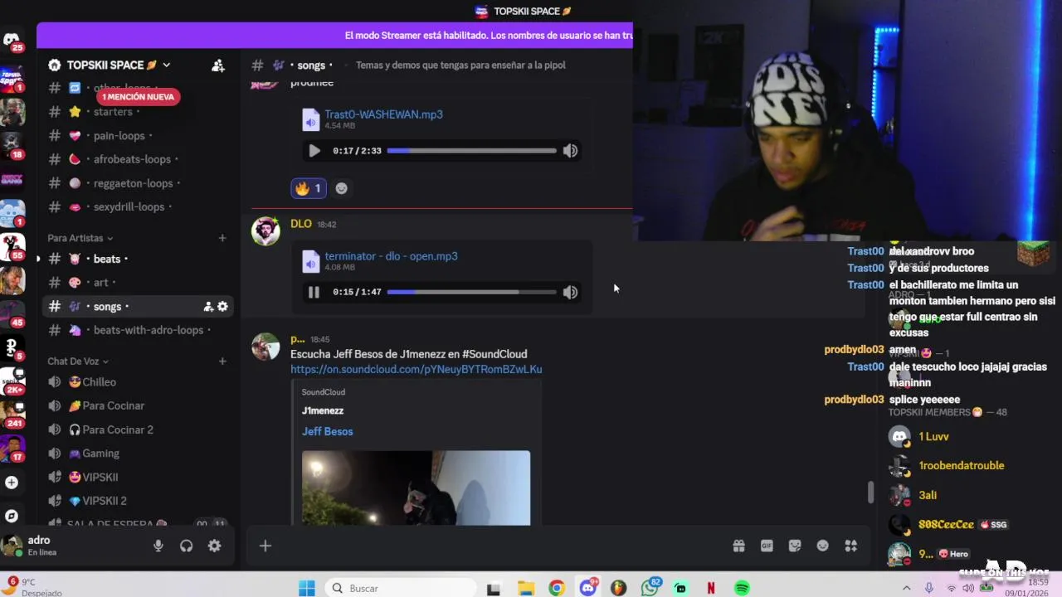Screen dimensions: 1062x597
Task: Open File Explorer from the taskbar
Action: (x=526, y=588)
